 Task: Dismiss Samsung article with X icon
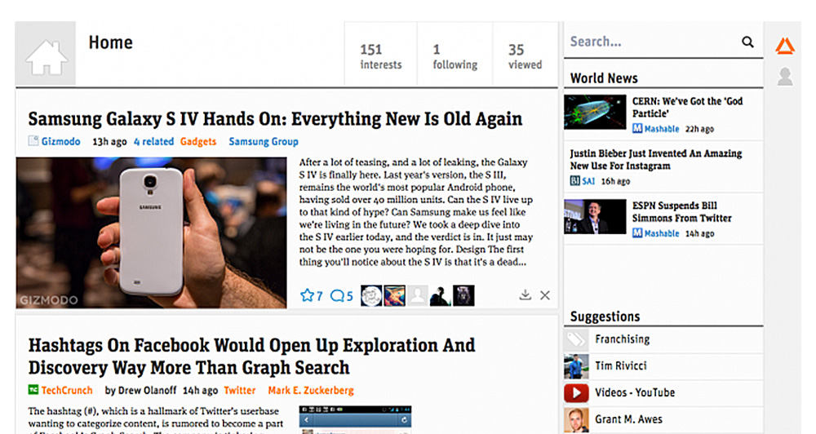[x=545, y=295]
